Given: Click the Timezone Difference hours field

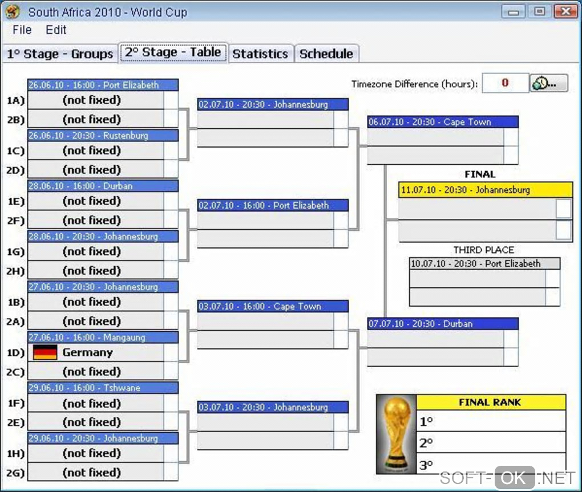Looking at the screenshot, I should tap(505, 83).
